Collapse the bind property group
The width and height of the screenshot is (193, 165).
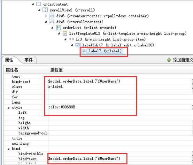click(x=8, y=149)
